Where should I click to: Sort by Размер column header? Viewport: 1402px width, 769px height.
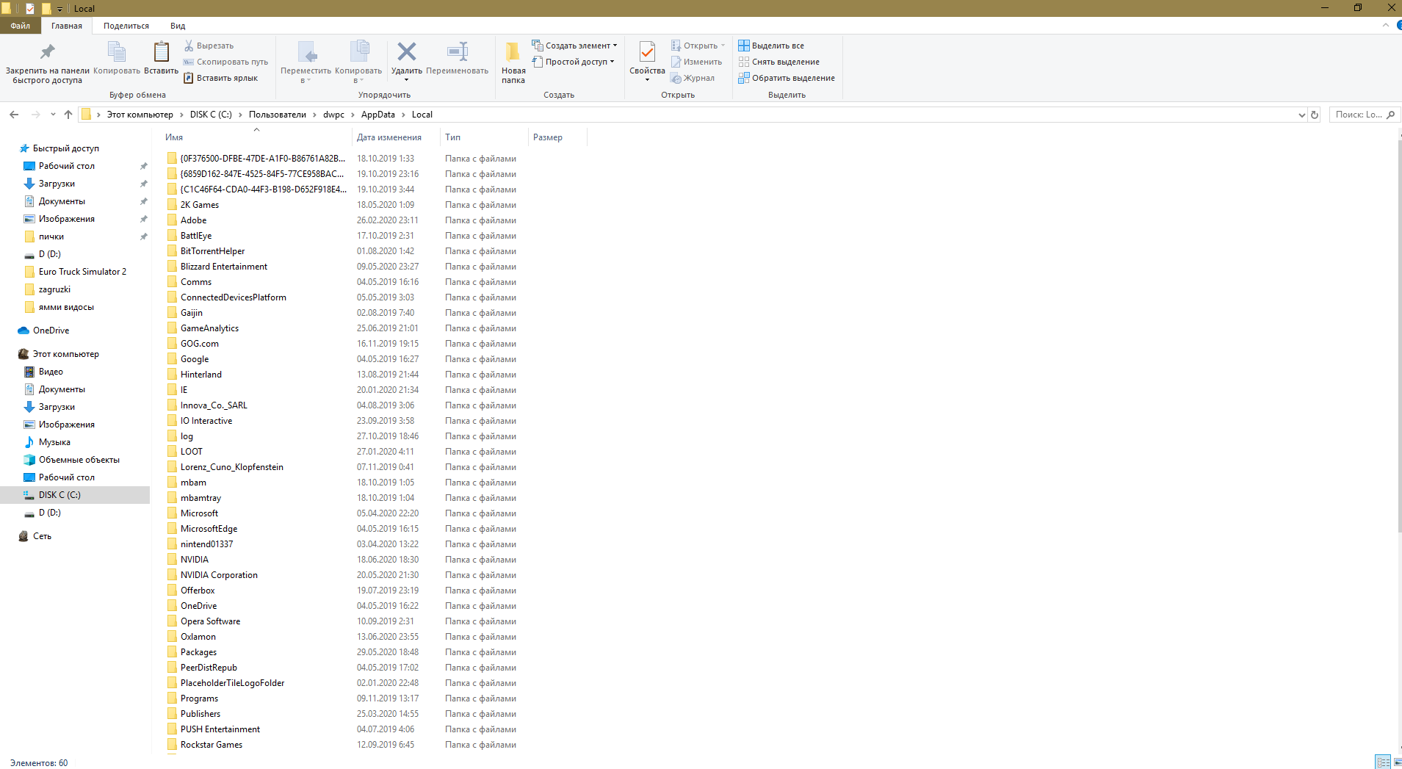coord(548,137)
